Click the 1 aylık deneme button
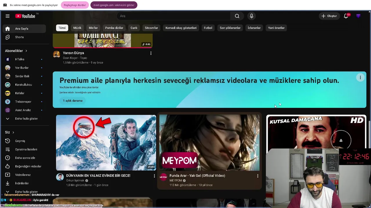 tap(73, 101)
